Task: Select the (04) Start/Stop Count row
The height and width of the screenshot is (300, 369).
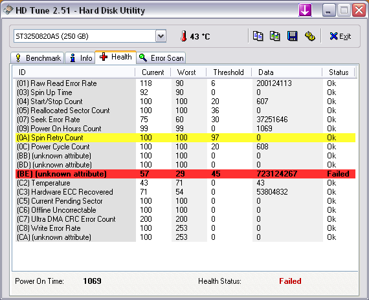Action: 185,102
